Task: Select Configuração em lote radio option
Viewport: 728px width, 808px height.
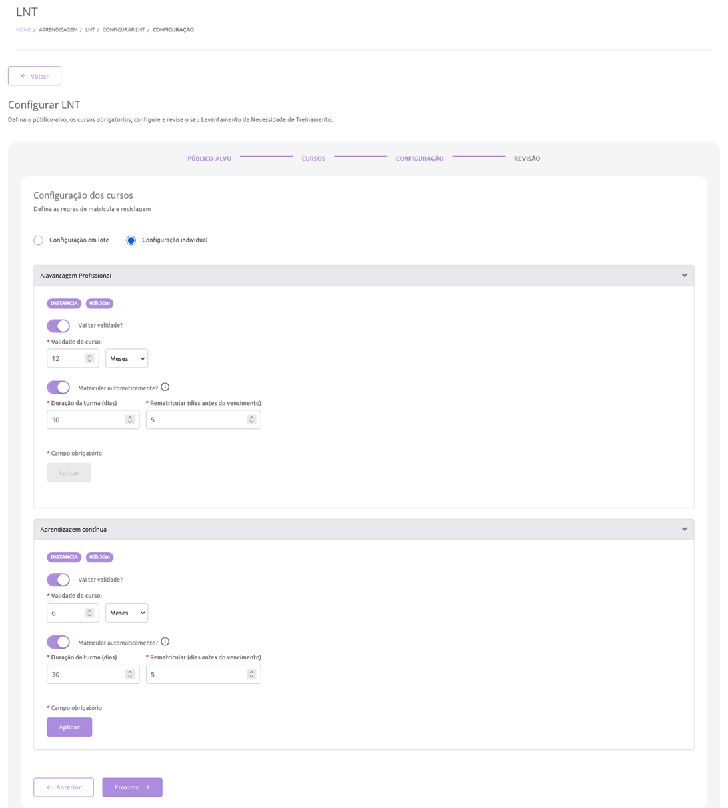Action: coord(39,240)
